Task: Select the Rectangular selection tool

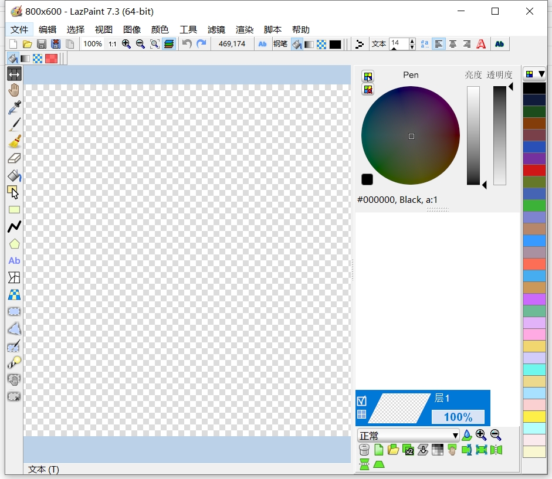Action: [x=14, y=312]
